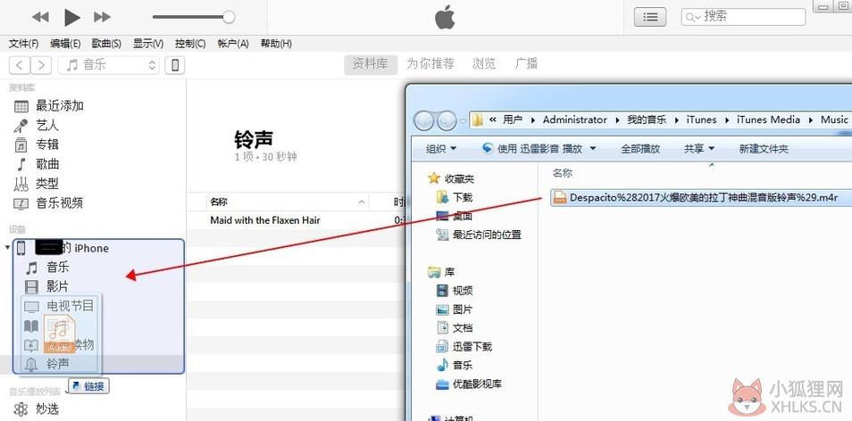Click Music in the Explorer address path
The height and width of the screenshot is (421, 852).
point(834,120)
